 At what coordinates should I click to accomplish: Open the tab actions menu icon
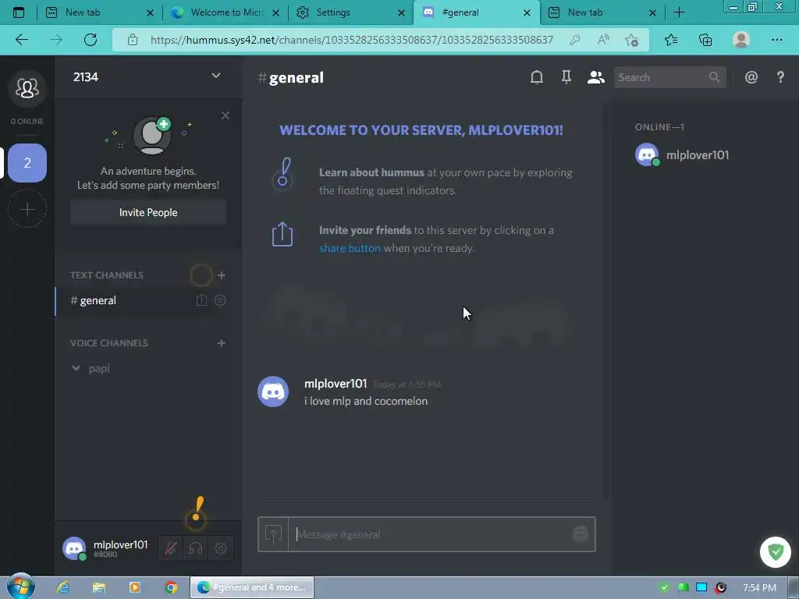(19, 12)
